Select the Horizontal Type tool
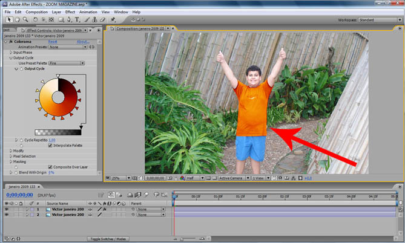This screenshot has width=405, height=243. pyautogui.click(x=77, y=20)
